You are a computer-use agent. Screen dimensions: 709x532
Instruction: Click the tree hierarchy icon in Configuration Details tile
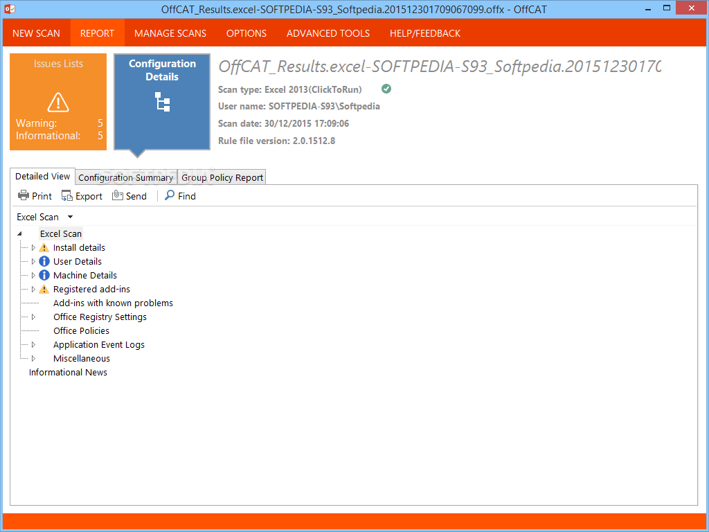(162, 101)
